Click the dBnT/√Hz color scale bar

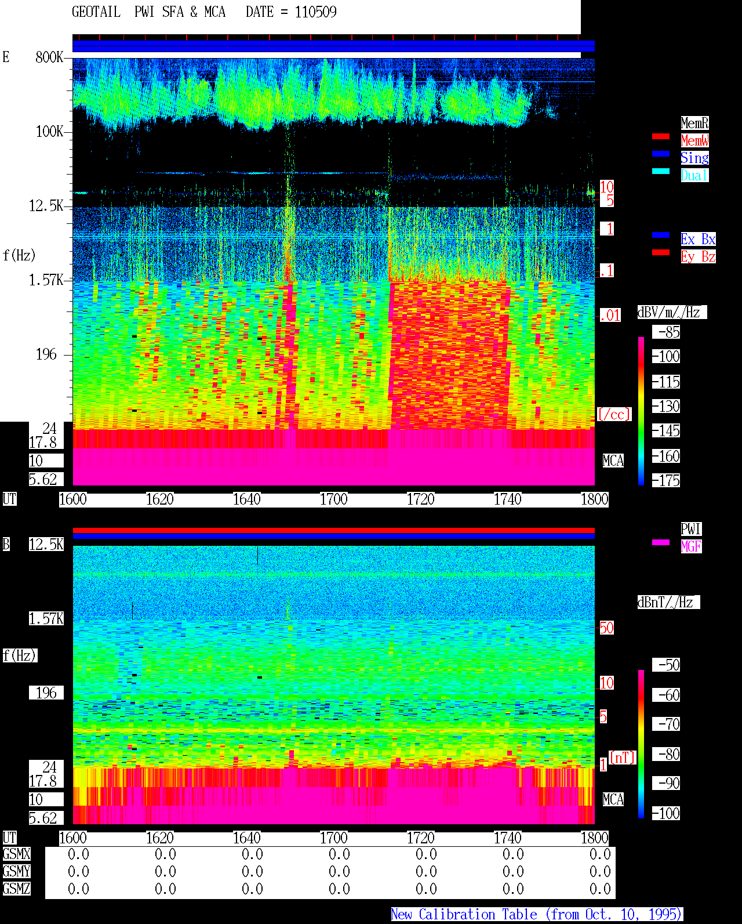(x=641, y=744)
